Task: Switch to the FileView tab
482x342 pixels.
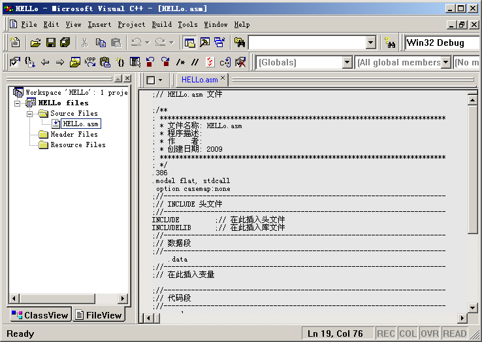Action: 99,315
